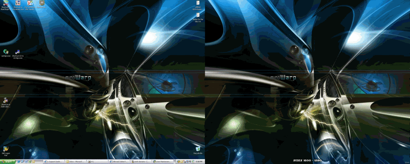Image resolution: width=410 pixels, height=164 pixels.
Task: Open the Notes for the day.txt file
Action: point(198,17)
